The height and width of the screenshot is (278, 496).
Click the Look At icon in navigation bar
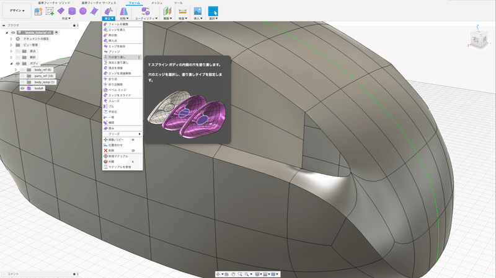pos(226,274)
